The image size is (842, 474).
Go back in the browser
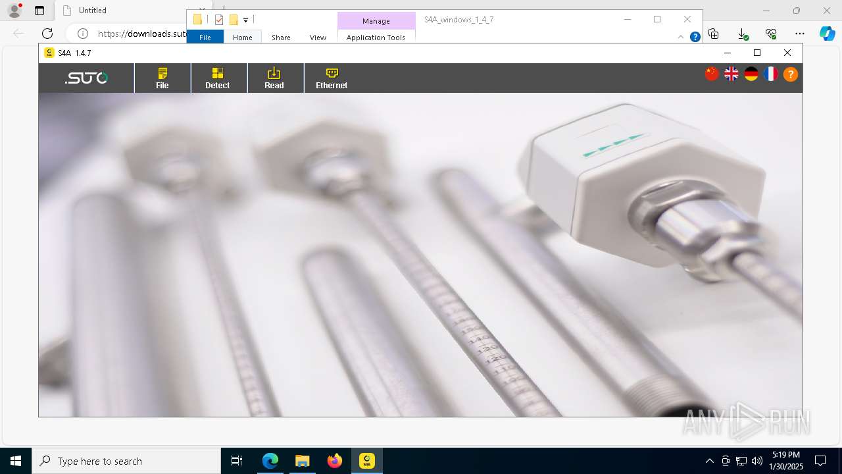tap(18, 34)
